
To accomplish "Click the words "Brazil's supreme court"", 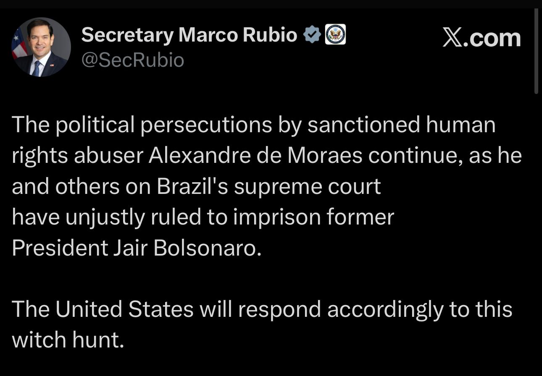I will coord(269,187).
